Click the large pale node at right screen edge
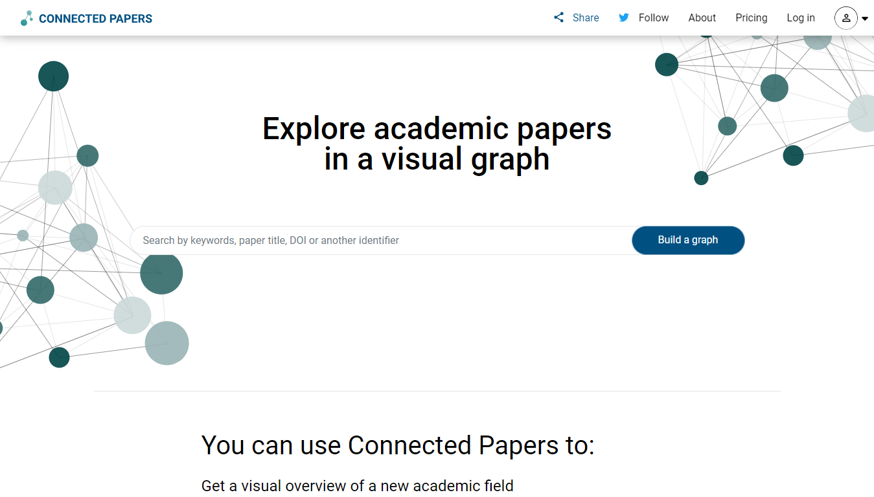This screenshot has width=874, height=497. (864, 113)
